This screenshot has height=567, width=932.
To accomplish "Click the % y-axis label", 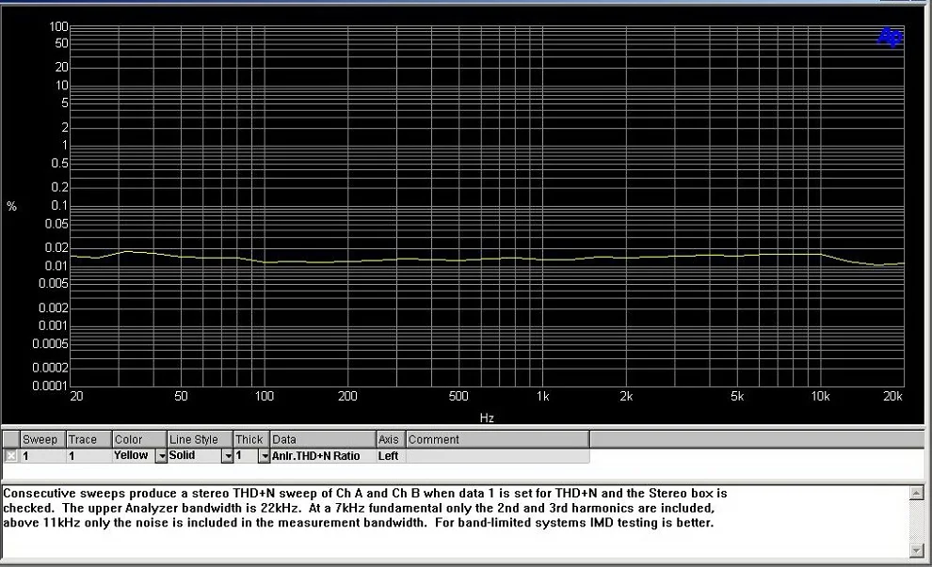I will click(11, 206).
